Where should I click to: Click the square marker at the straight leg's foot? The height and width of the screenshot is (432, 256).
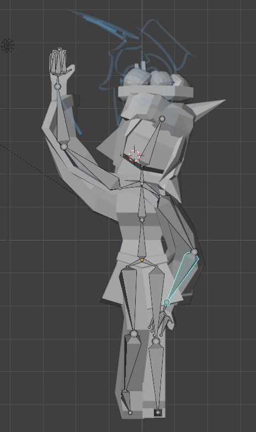pos(158,413)
